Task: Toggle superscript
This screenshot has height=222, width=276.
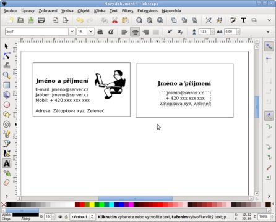Action: pyautogui.click(x=170, y=31)
